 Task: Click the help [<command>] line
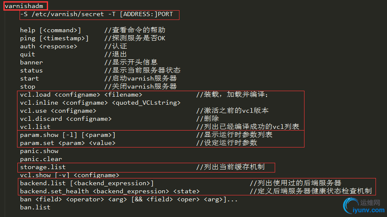click(x=50, y=30)
